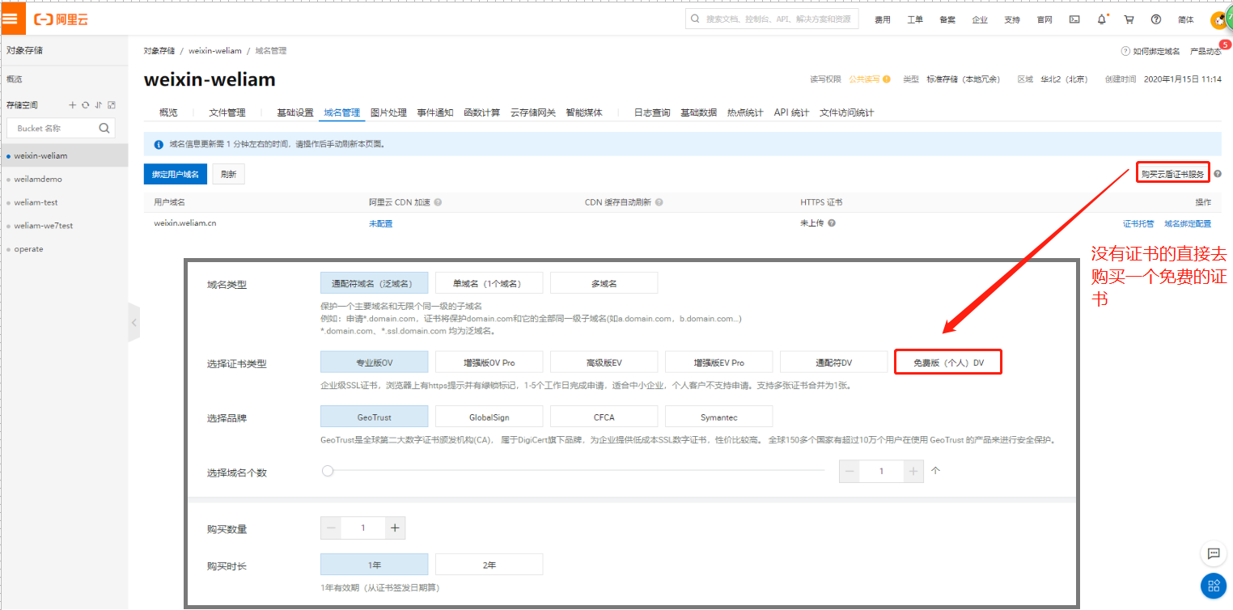The image size is (1233, 610).
Task: Open the 费用 menu in the top bar
Action: click(x=883, y=19)
